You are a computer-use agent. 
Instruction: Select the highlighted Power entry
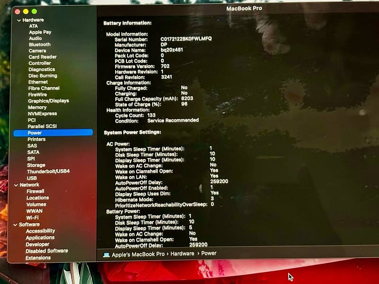tap(53, 133)
